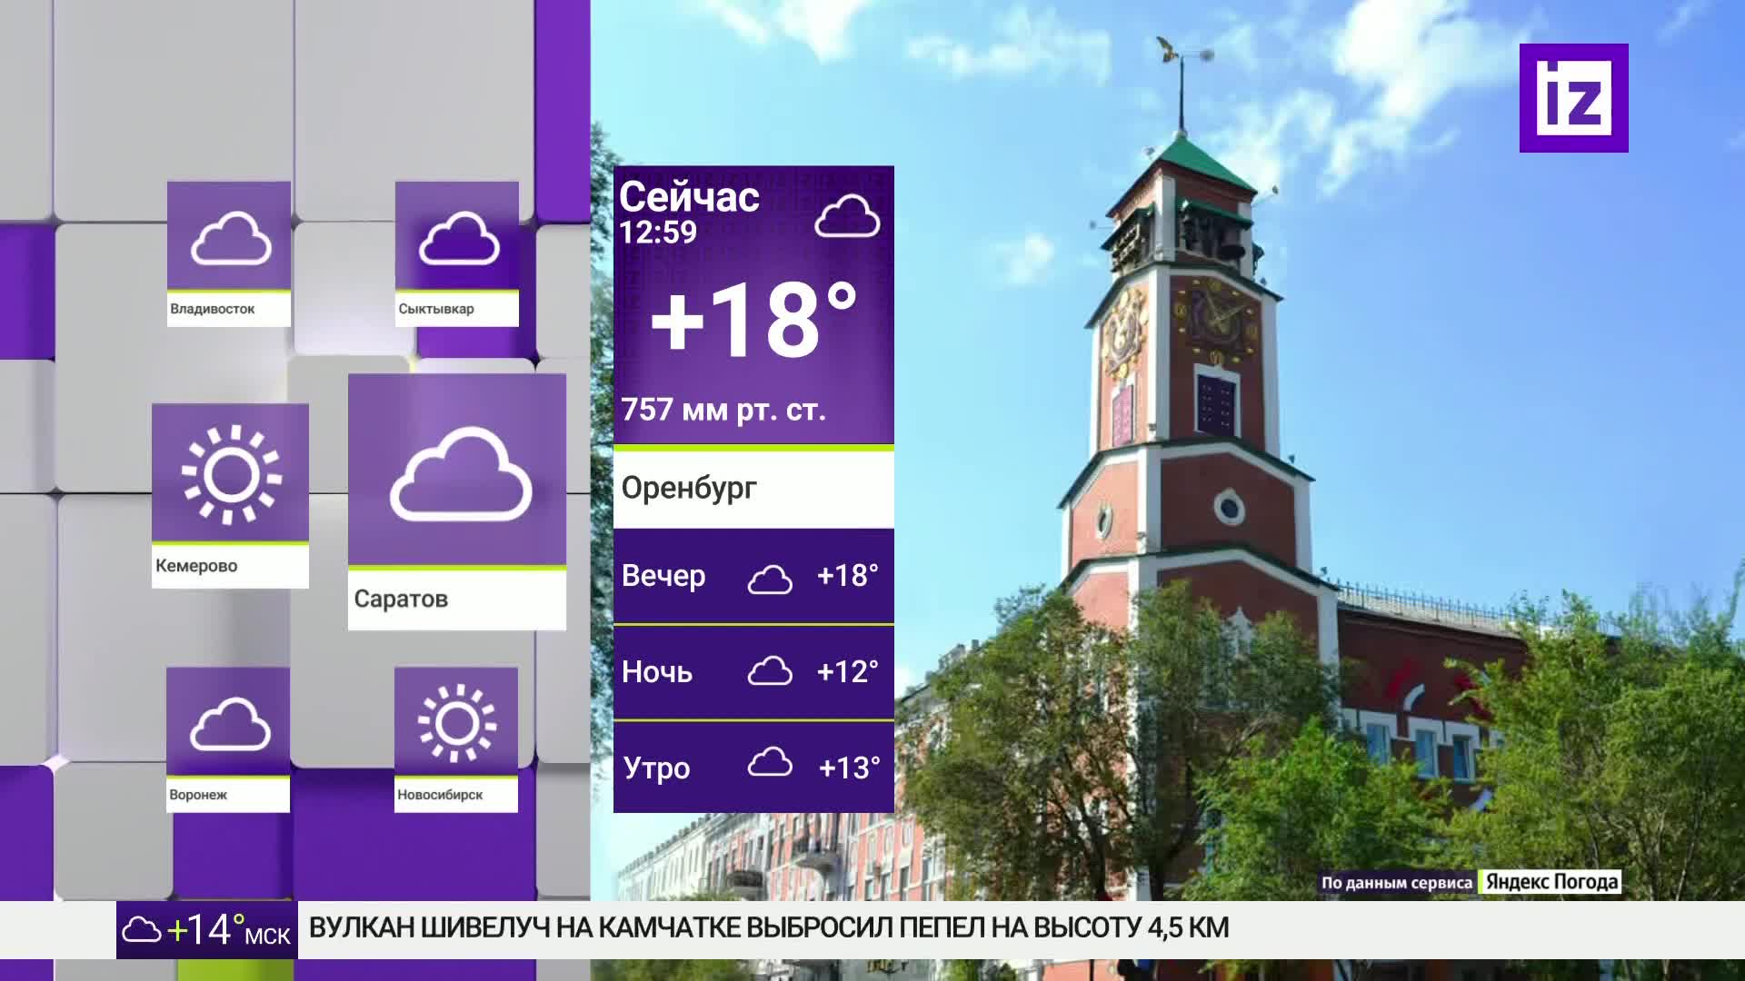Click the +13° morning temperature
Image resolution: width=1745 pixels, height=981 pixels.
849,768
